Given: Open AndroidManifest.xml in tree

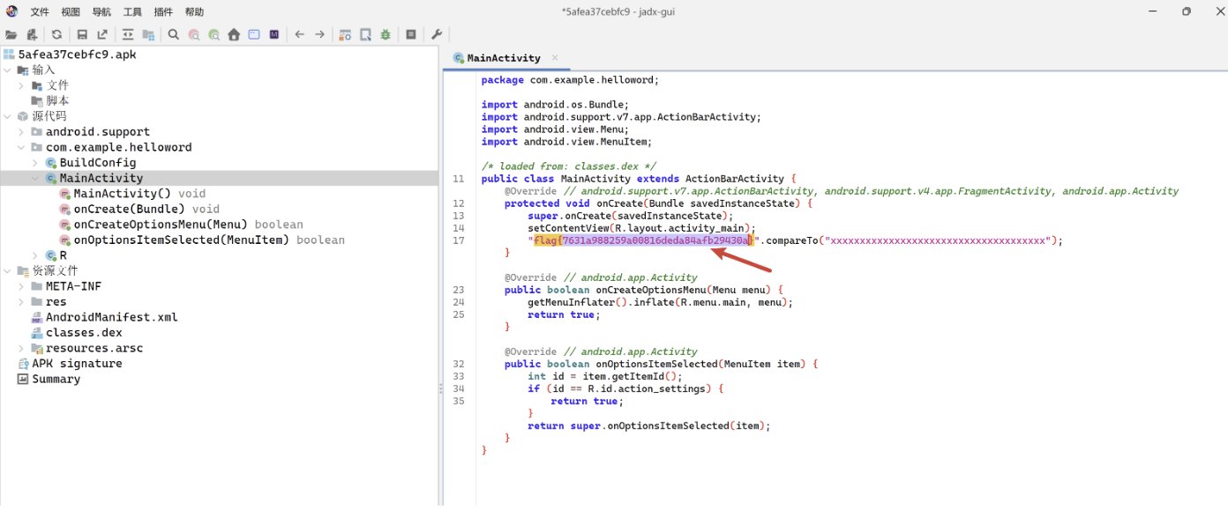Looking at the screenshot, I should coord(112,317).
